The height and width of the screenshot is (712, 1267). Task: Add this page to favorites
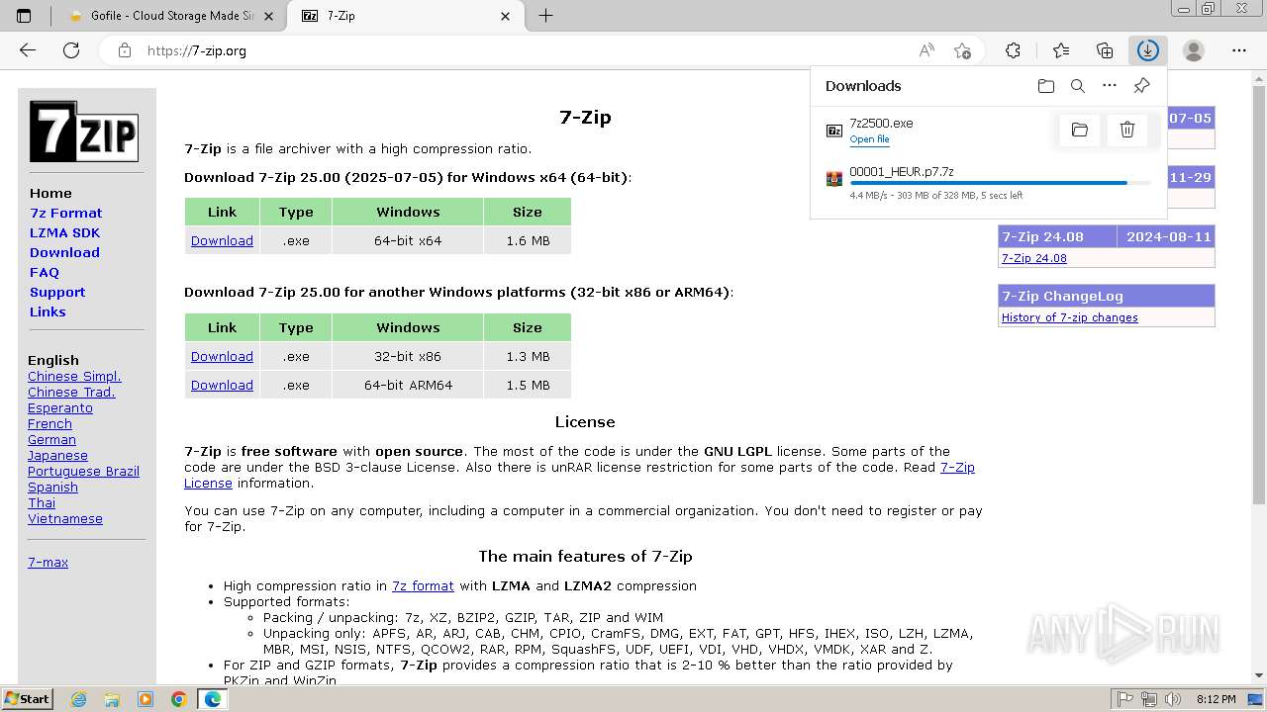[x=962, y=50]
